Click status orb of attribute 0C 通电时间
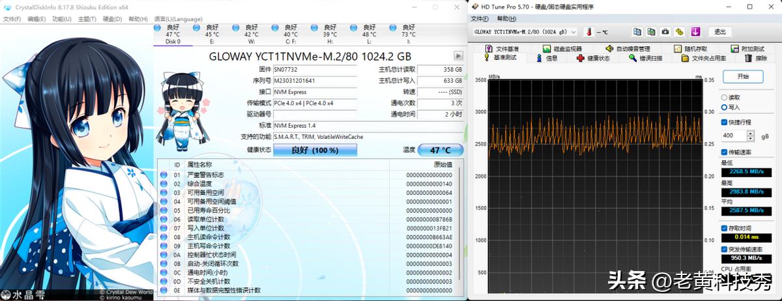782x301 pixels. tap(163, 272)
